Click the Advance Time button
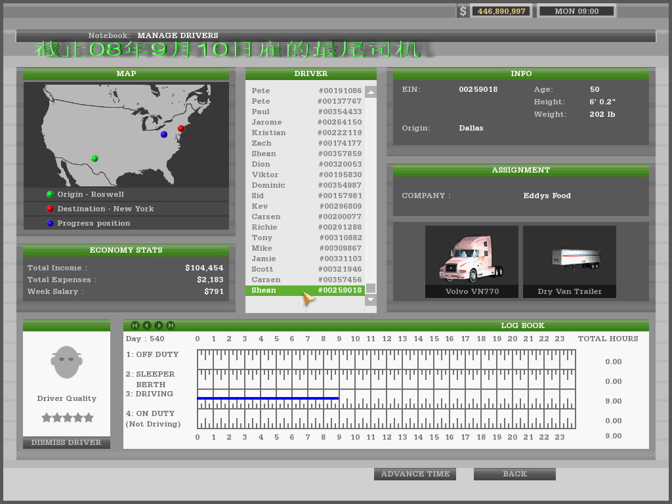 415,474
